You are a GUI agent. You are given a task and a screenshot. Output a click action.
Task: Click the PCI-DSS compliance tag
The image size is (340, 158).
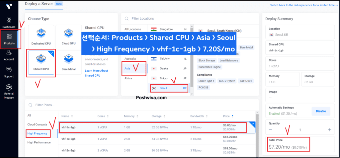click(x=203, y=88)
